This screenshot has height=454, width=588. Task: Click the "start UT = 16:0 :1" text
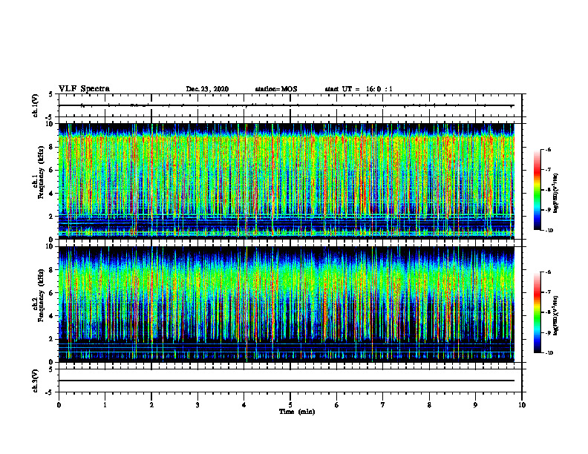[x=359, y=89]
